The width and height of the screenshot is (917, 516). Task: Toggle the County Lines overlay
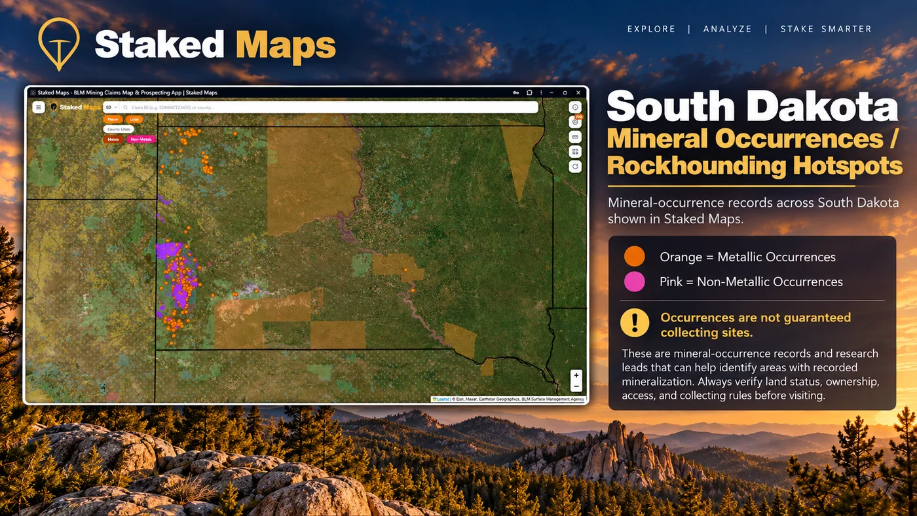[119, 129]
